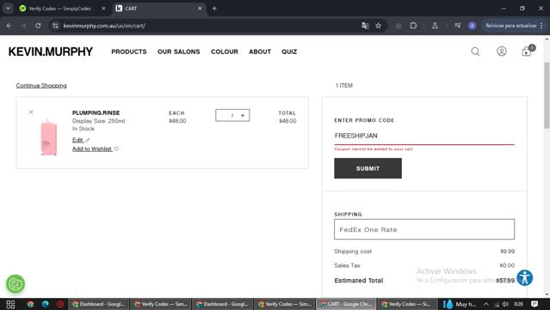Launch Microsoft Edge from the taskbar
Viewport: 550px width, 310px height.
pos(46,304)
